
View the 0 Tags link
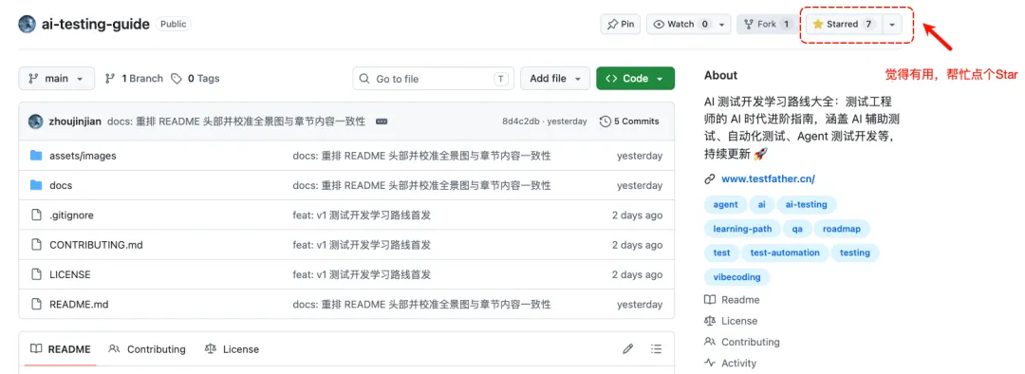[196, 79]
